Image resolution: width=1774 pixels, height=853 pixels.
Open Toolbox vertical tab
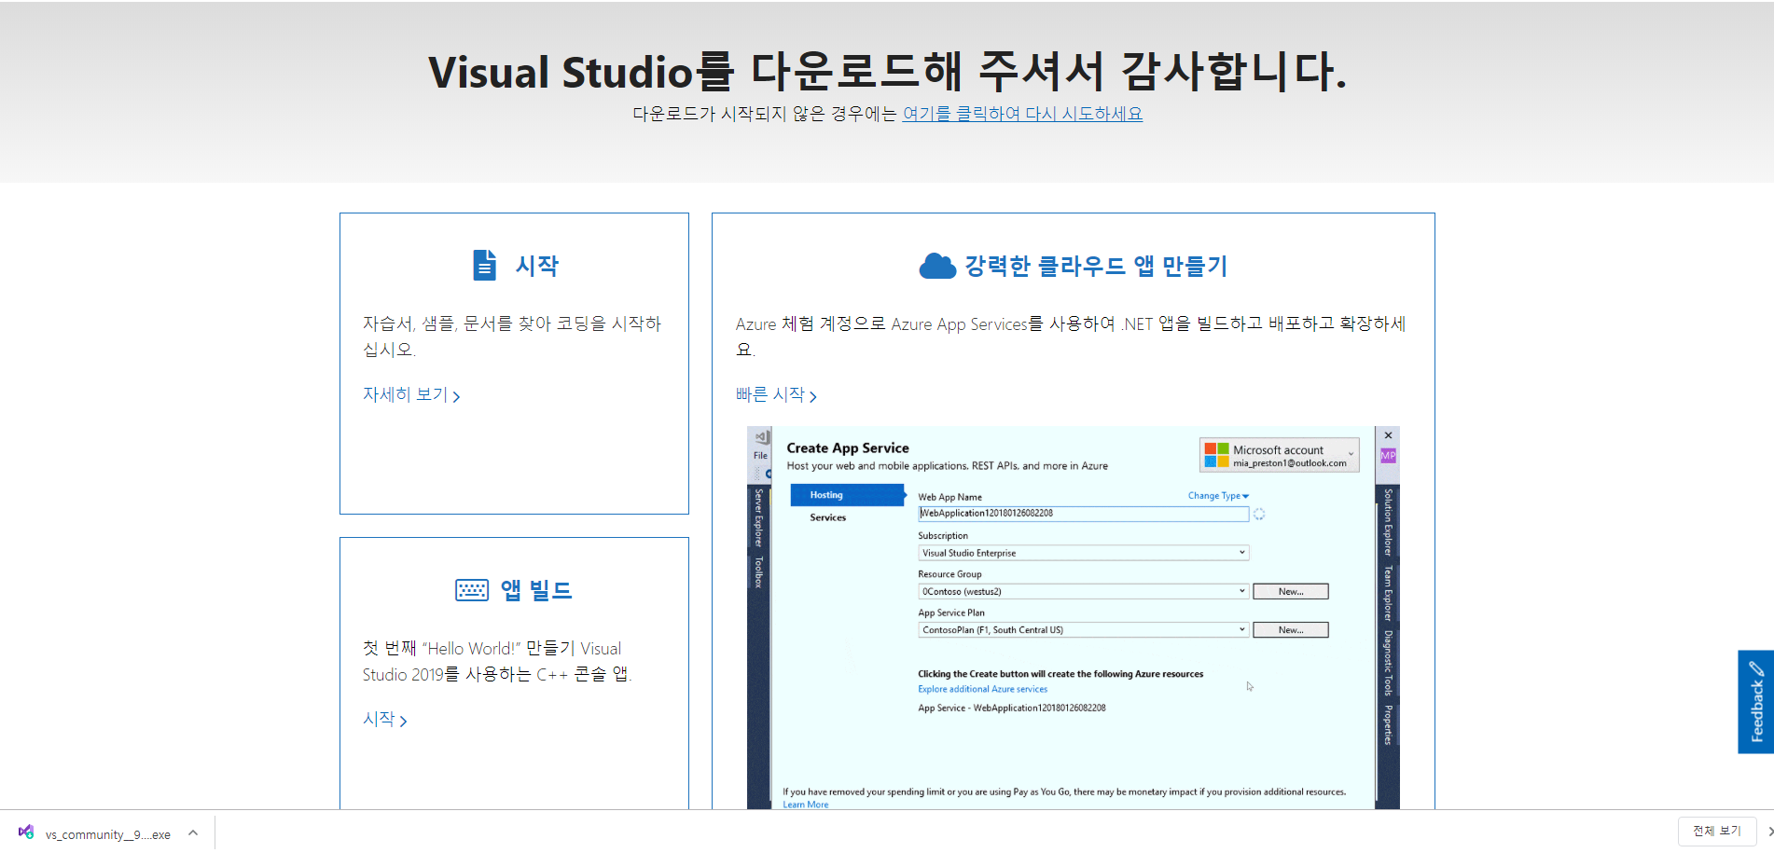[x=758, y=571]
